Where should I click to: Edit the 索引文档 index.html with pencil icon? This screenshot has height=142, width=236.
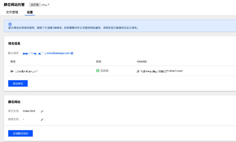42,111
